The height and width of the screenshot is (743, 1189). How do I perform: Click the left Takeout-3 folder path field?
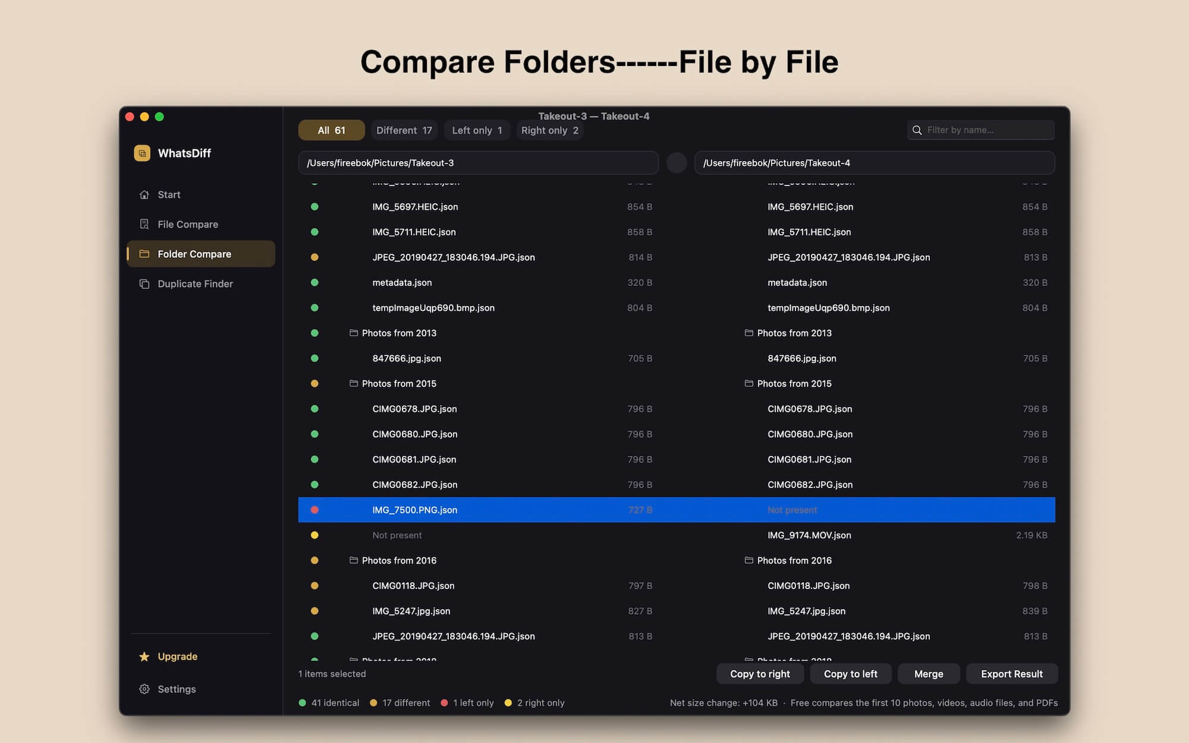coord(479,163)
